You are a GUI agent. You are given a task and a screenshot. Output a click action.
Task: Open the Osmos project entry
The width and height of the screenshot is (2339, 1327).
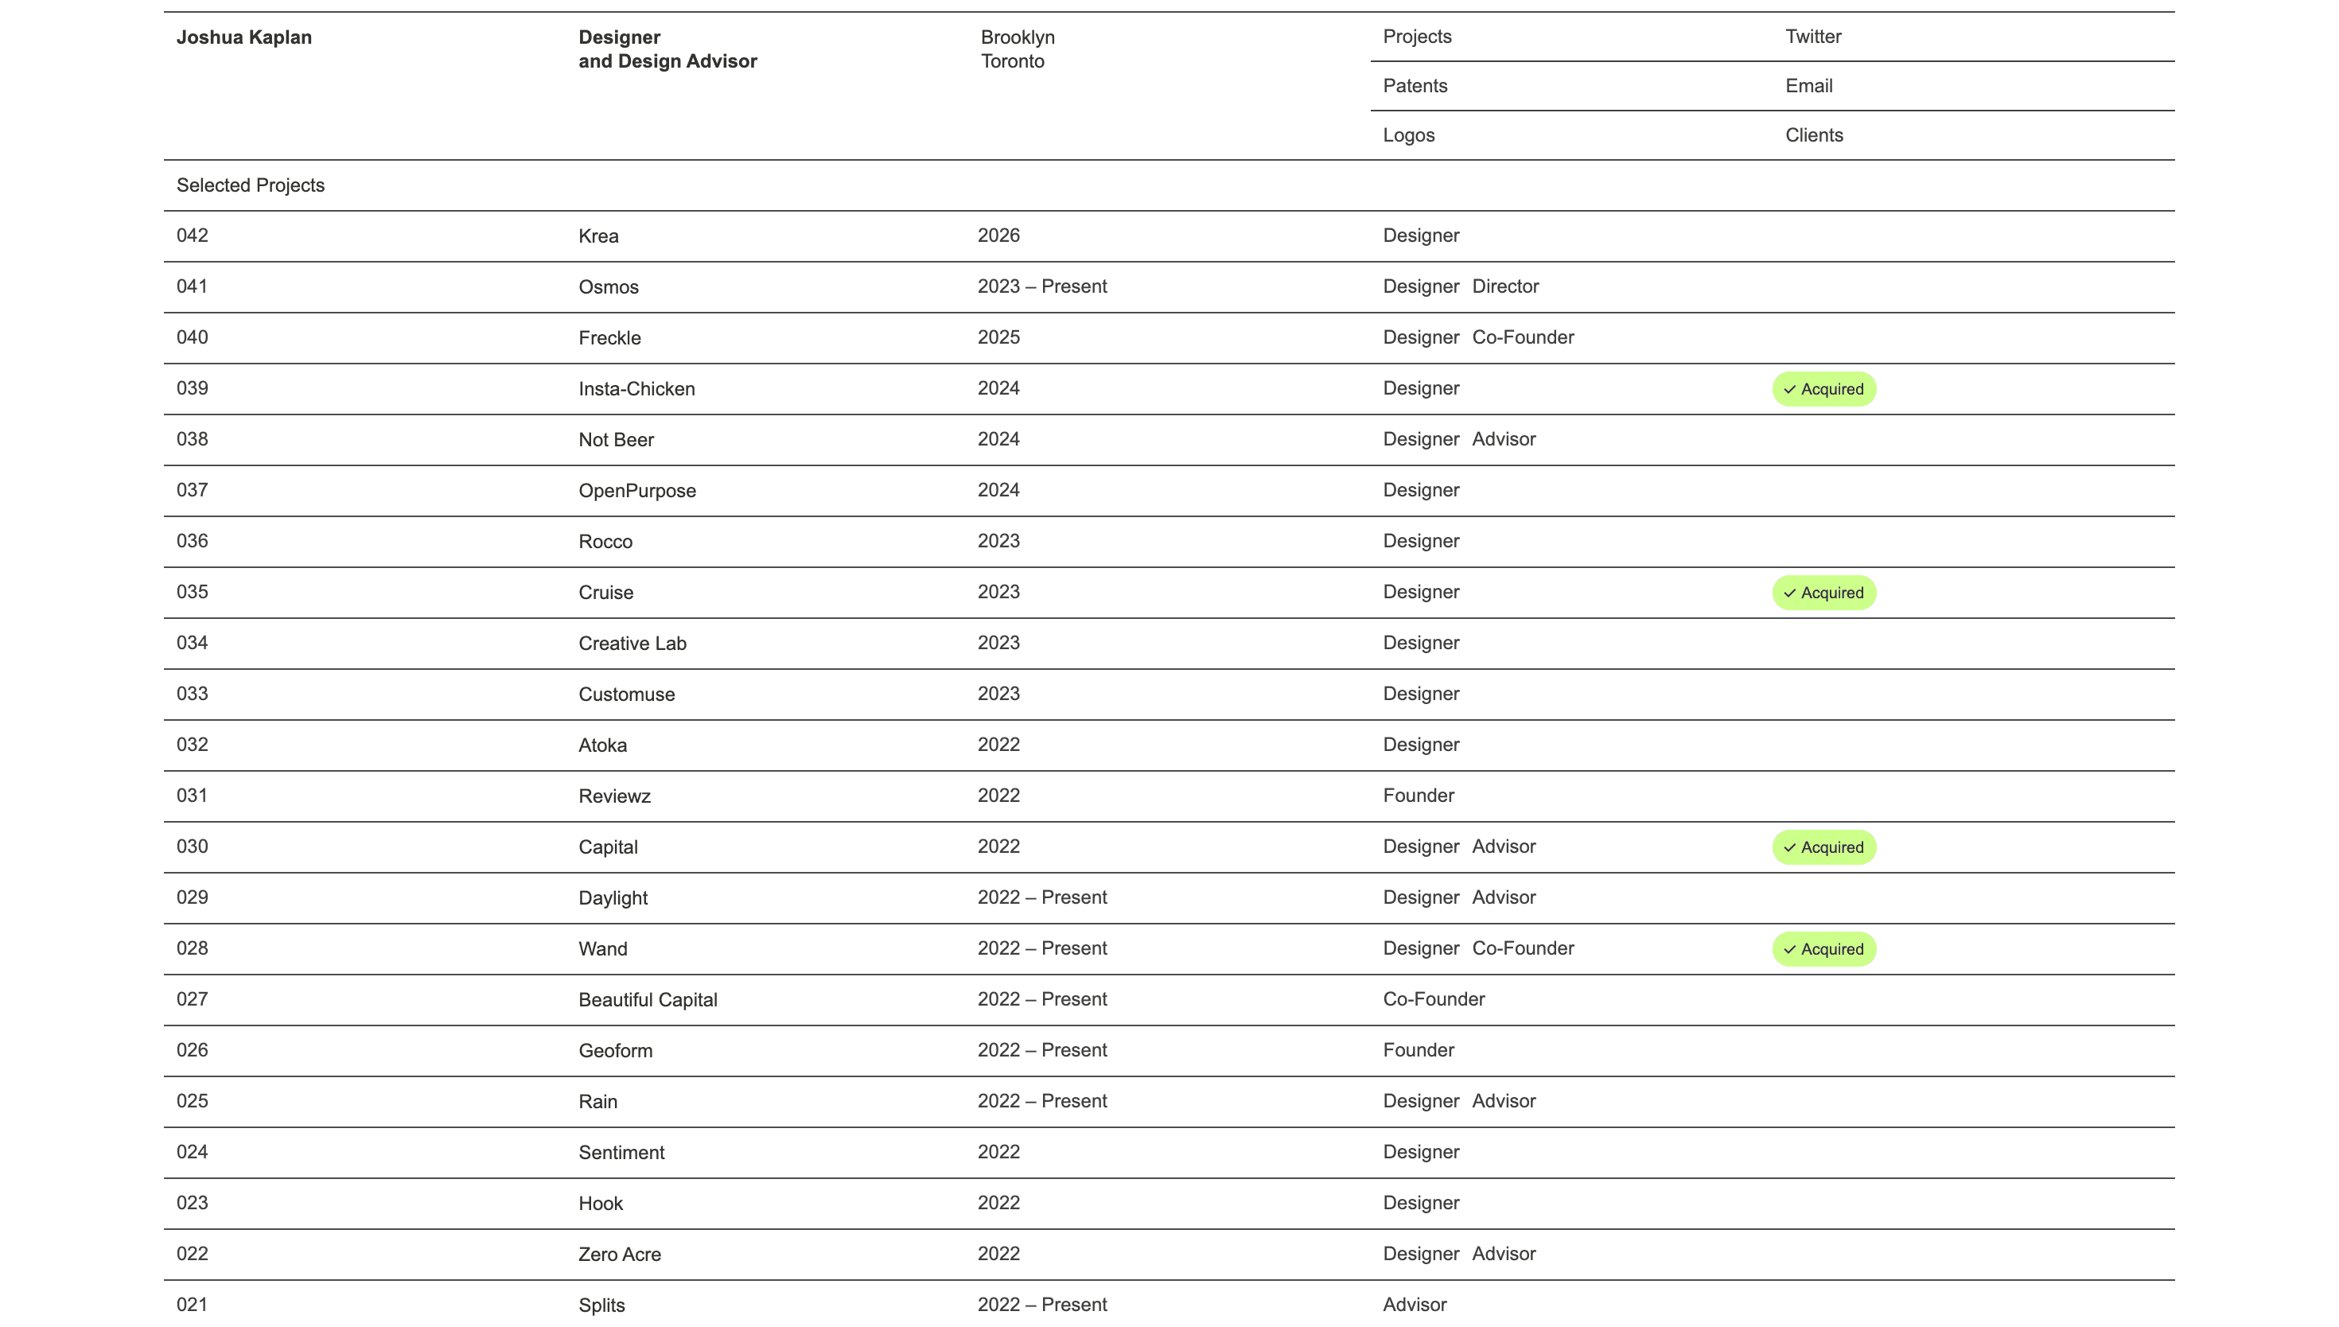tap(609, 287)
